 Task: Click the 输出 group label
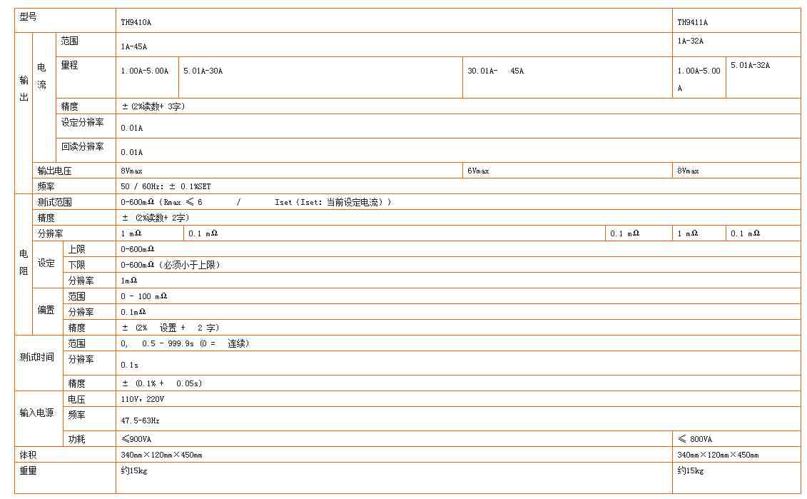(x=24, y=88)
